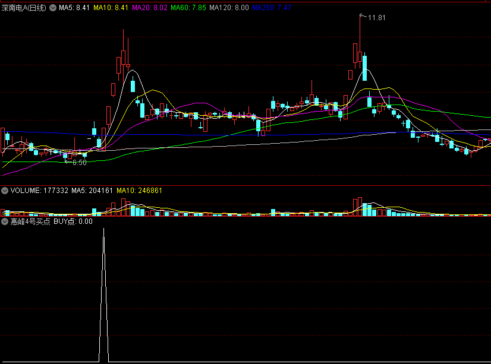Click the BUY点: 0.00 value

pos(73,221)
